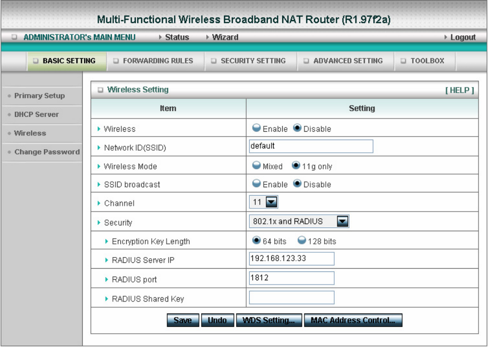Focus the RADIUS Shared Key field
The width and height of the screenshot is (488, 347).
click(x=292, y=298)
